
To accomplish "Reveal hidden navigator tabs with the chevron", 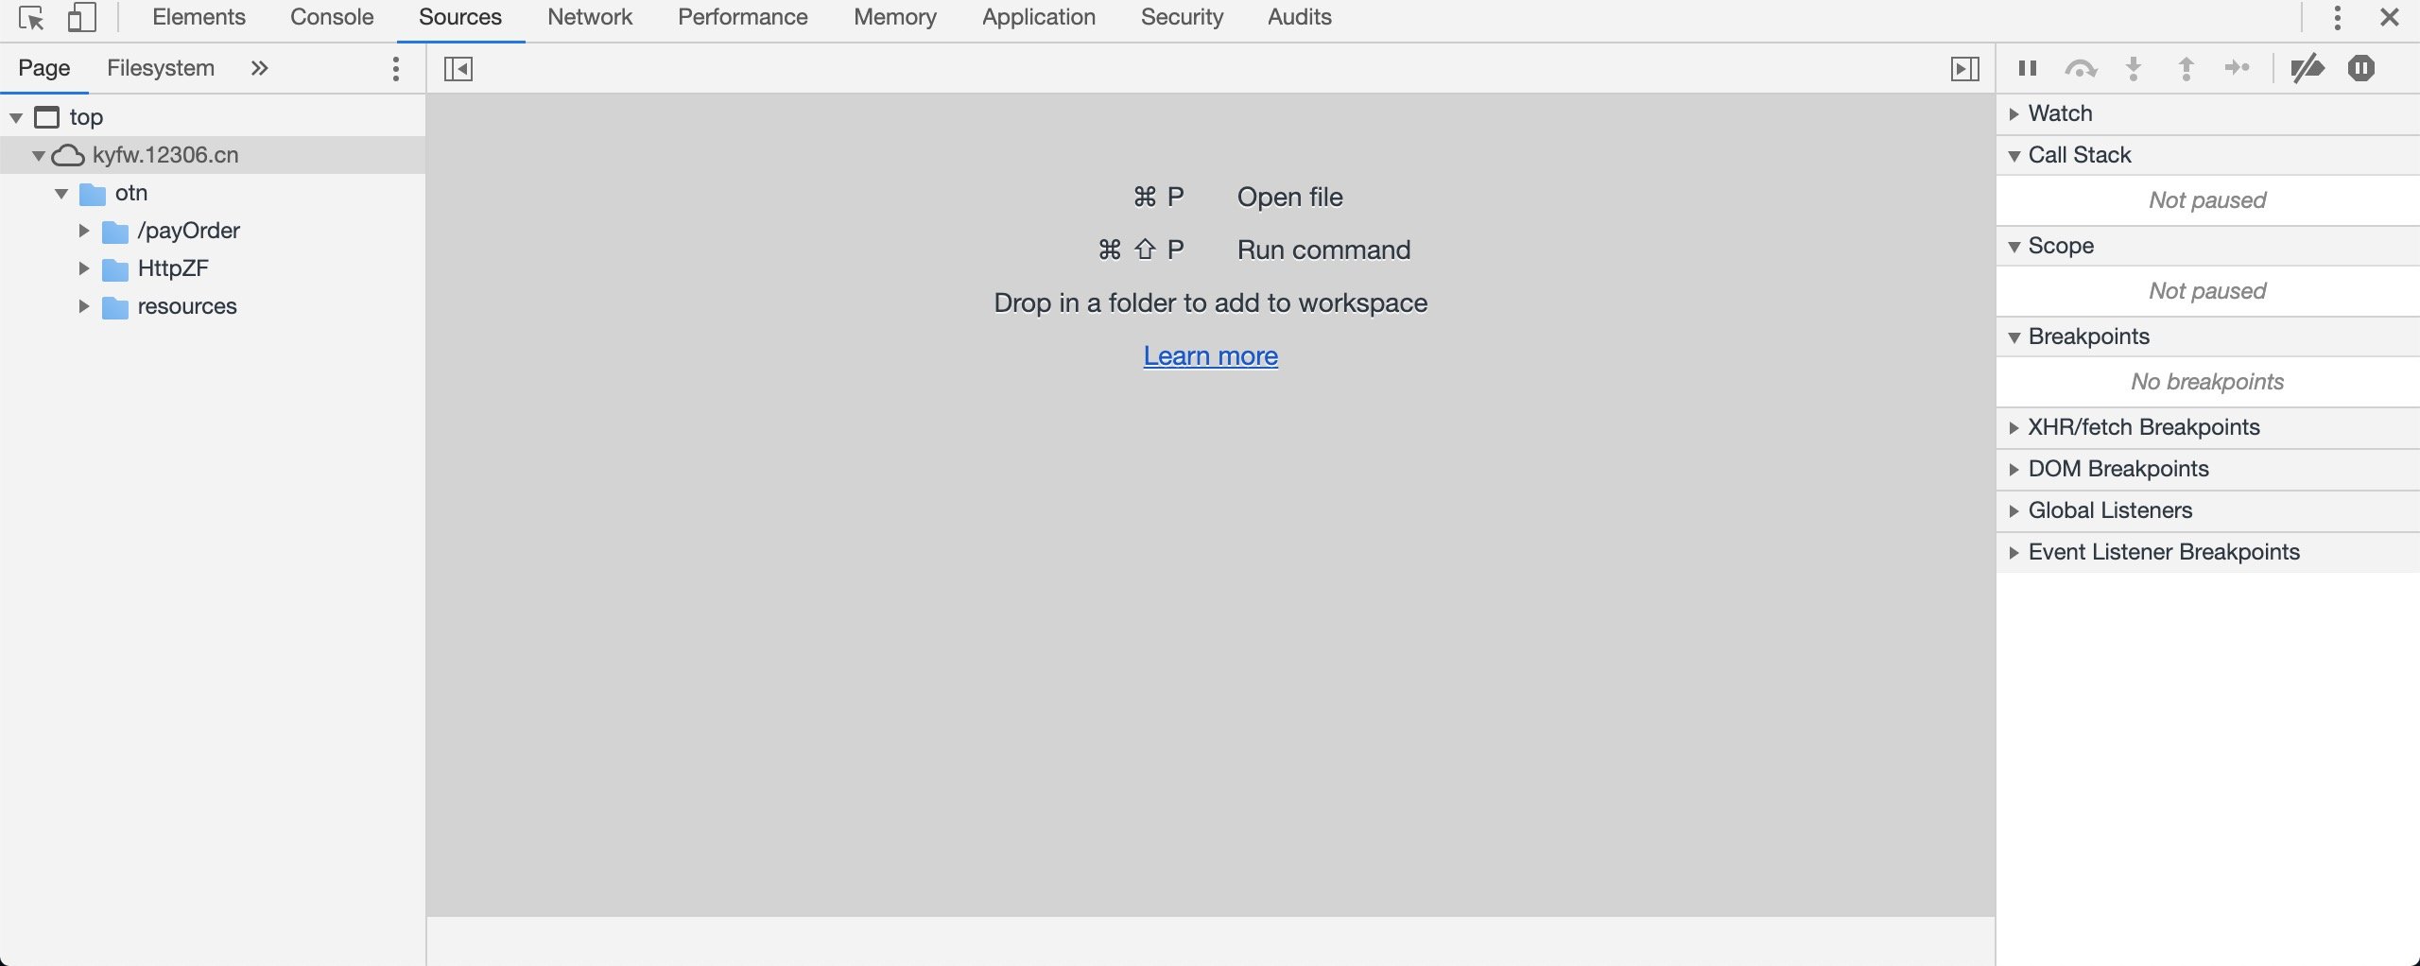I will (x=258, y=67).
